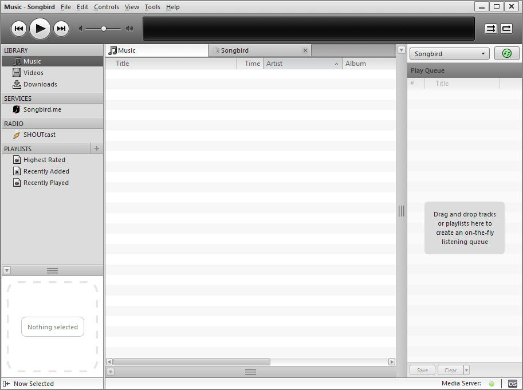Open the Controls menu
Image resolution: width=523 pixels, height=390 pixels.
coord(107,7)
